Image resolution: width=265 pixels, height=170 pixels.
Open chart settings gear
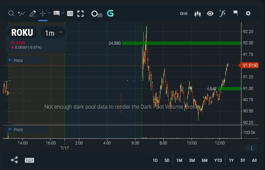248,13
